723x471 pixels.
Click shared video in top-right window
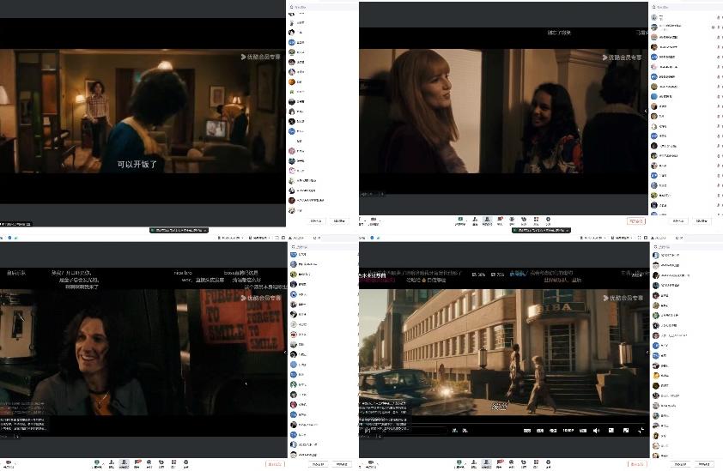(503, 111)
